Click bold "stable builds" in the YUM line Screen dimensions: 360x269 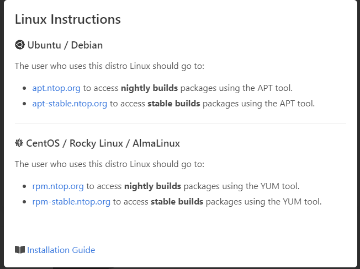pos(176,202)
